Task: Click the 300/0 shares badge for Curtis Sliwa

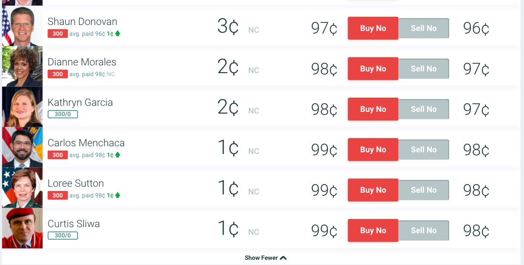Action: point(62,236)
